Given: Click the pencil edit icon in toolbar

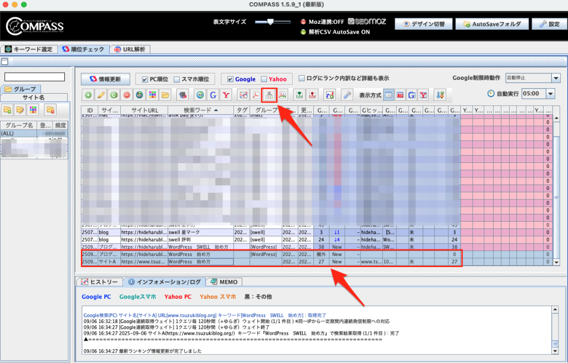Looking at the screenshot, I should coord(102,95).
